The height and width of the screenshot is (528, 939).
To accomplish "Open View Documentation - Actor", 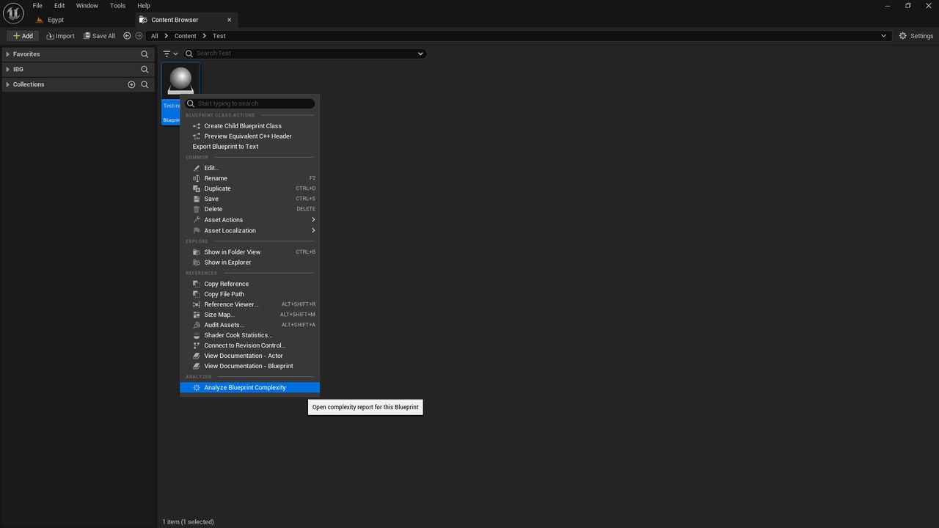I will (x=249, y=356).
